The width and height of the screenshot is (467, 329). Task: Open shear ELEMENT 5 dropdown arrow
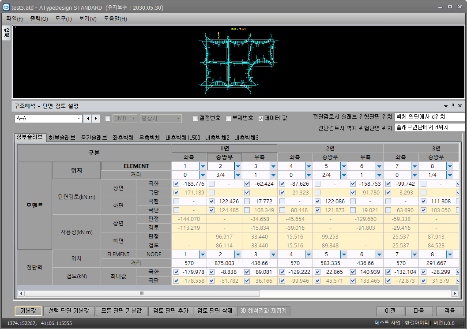[x=344, y=254]
